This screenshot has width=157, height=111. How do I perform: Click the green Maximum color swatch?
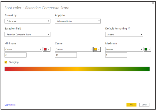(147, 49)
